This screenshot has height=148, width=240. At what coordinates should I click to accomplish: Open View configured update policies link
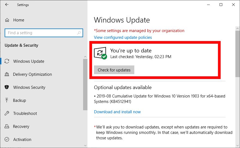pos(123,37)
